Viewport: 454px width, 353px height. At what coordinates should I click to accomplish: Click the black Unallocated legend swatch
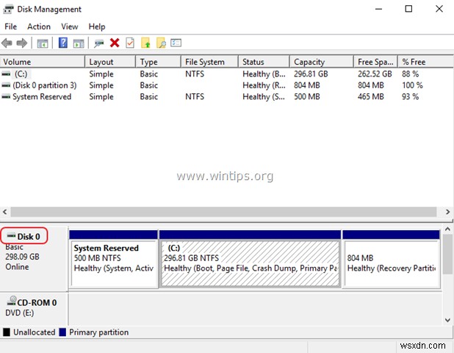click(x=7, y=332)
